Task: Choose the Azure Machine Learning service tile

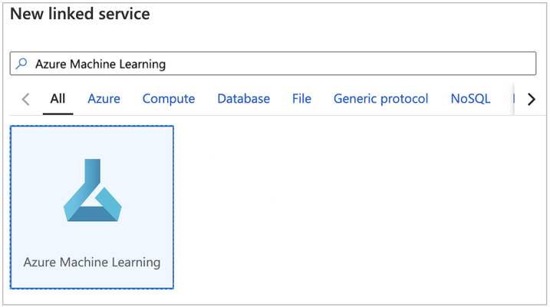Action: point(92,207)
